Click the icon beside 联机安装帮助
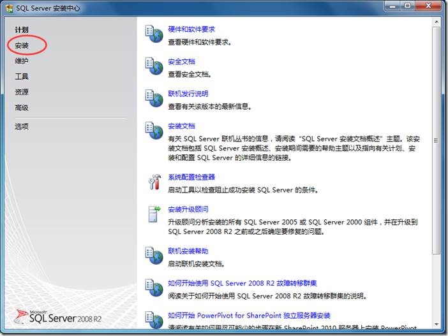448x336 pixels. pyautogui.click(x=154, y=256)
